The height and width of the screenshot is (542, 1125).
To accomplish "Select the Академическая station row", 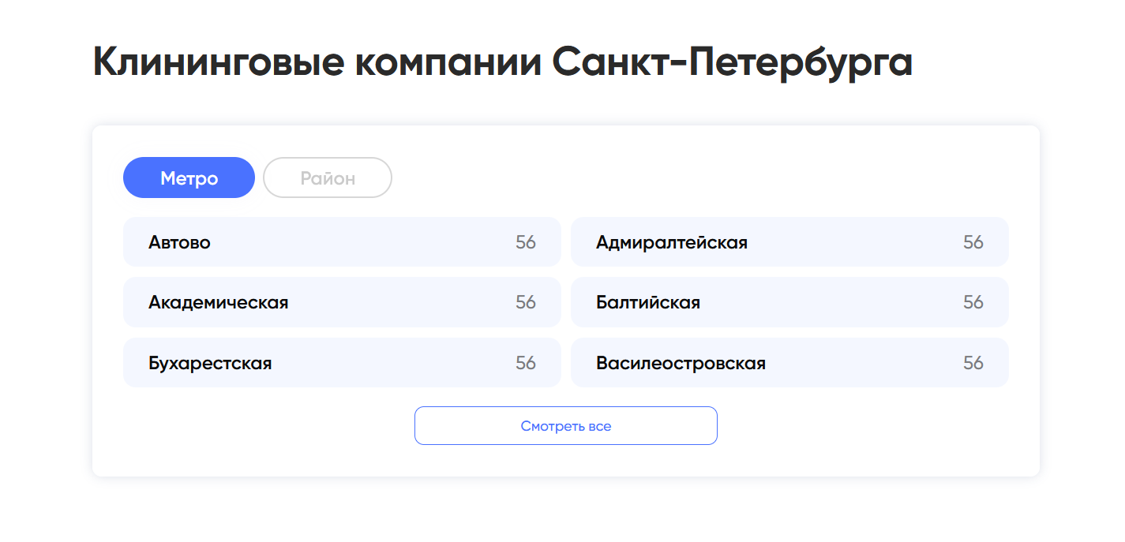I will (342, 302).
